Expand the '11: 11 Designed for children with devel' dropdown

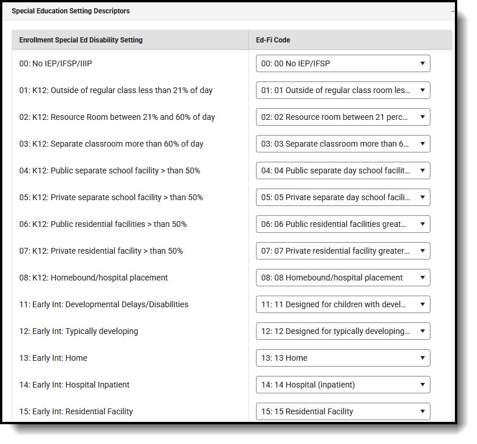click(343, 304)
